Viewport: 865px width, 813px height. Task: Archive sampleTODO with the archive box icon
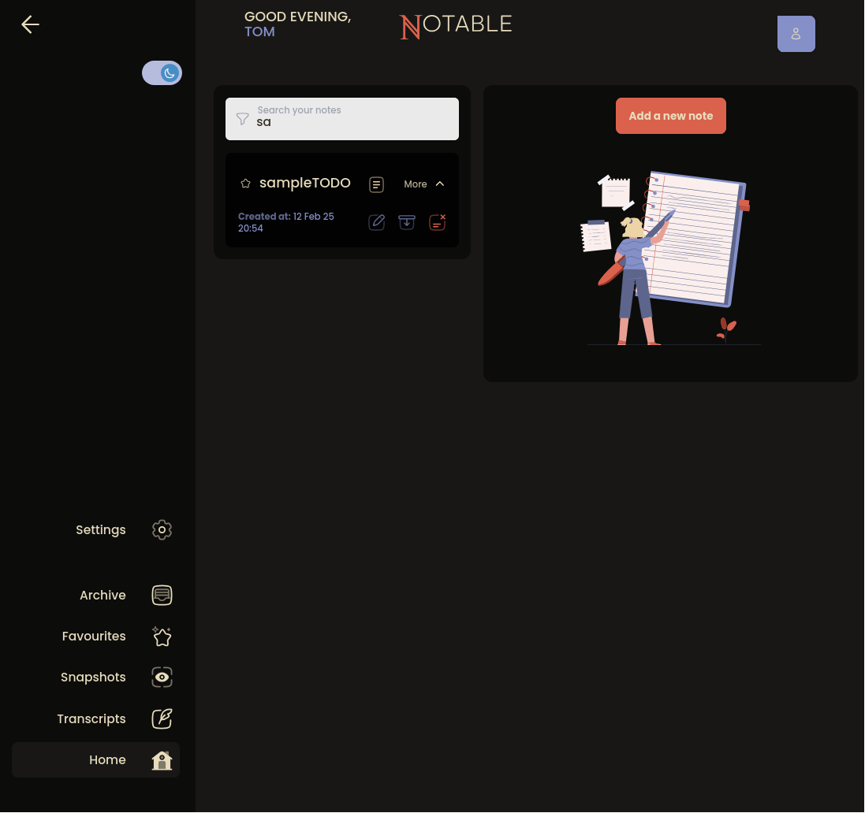[407, 222]
